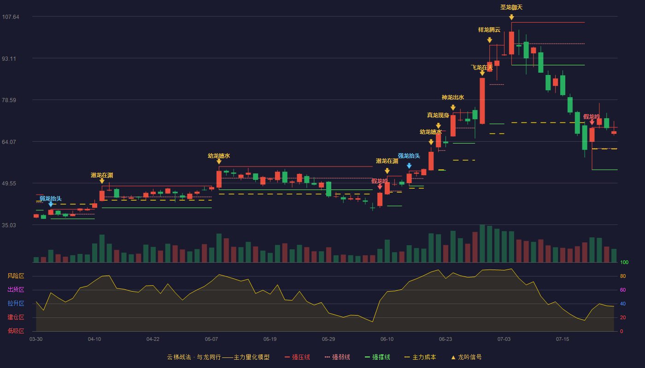The width and height of the screenshot is (645, 368).
Task: Click the 强龙抬头 blue arrow signal marker
Action: point(409,166)
